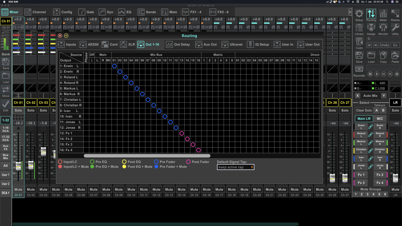The image size is (402, 226).
Task: Open the Setup gear panel
Action: [x=359, y=15]
